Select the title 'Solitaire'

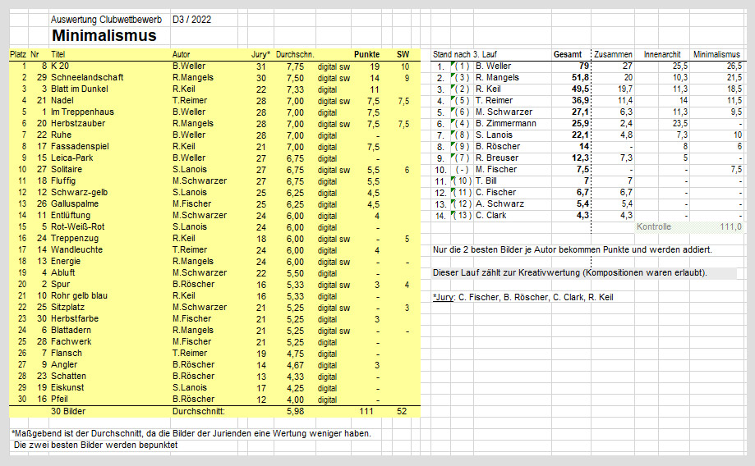pyautogui.click(x=67, y=169)
